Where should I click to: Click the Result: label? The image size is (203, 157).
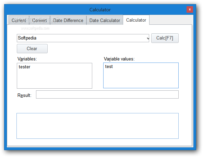[x=24, y=95]
